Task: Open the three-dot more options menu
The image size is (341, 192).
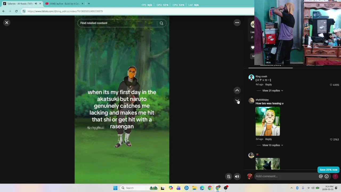Action: (x=237, y=23)
